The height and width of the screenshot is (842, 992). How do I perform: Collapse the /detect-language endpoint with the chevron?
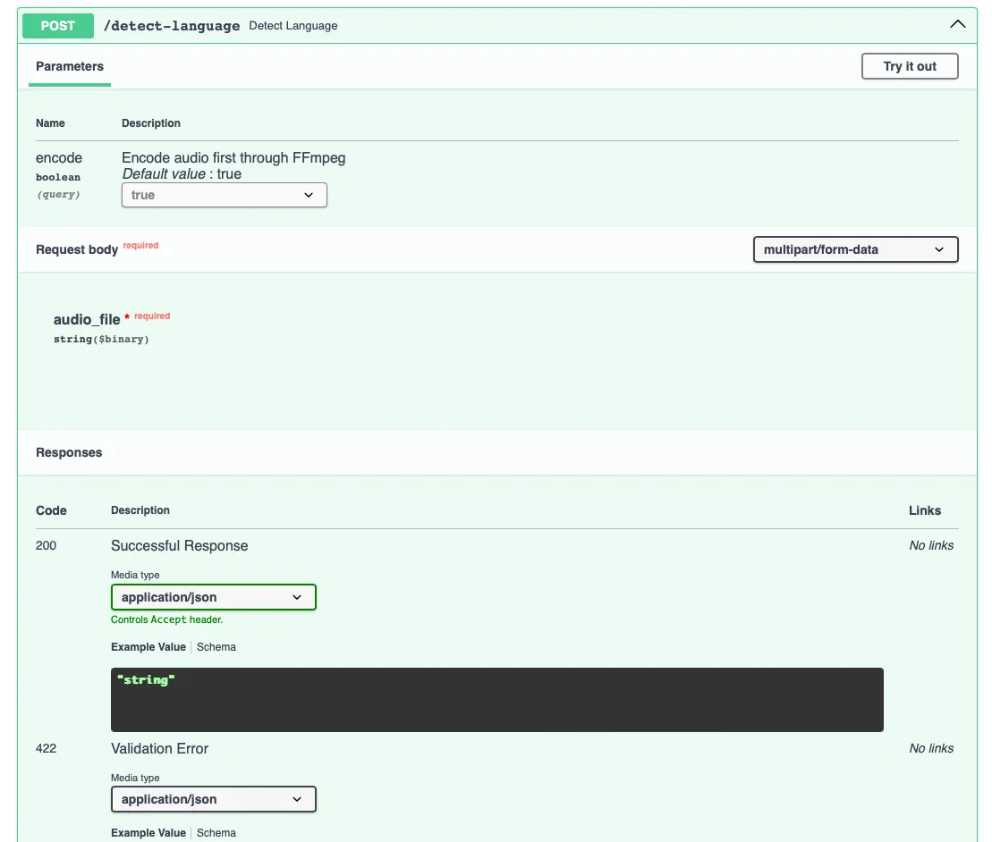click(x=957, y=25)
